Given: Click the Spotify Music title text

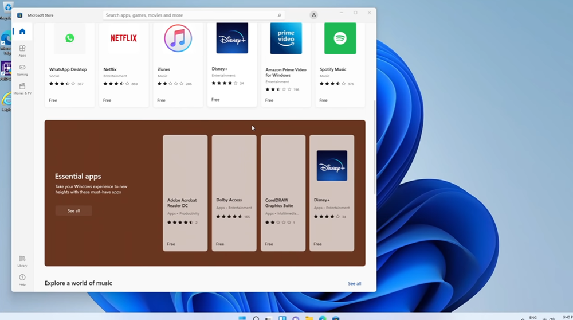Looking at the screenshot, I should click(x=333, y=69).
